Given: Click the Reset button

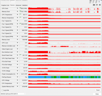Looking at the screenshot, I should pyautogui.click(x=98, y=90).
